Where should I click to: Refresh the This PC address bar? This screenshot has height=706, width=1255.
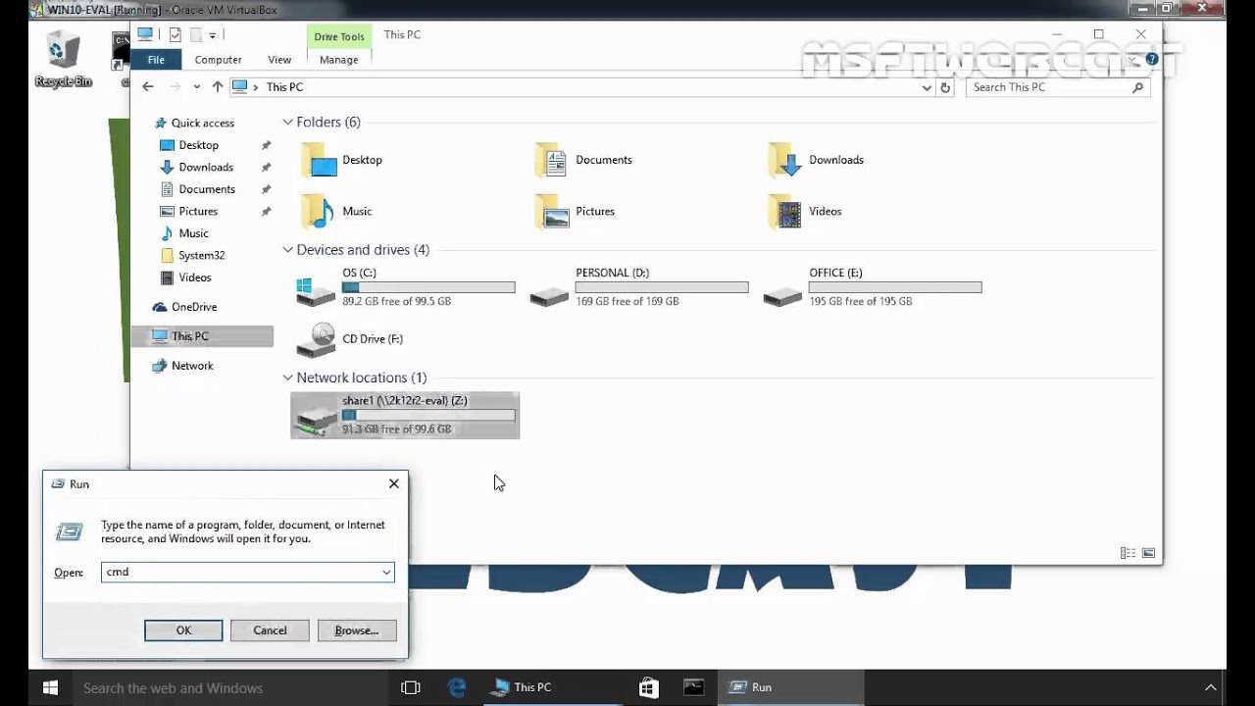click(945, 87)
